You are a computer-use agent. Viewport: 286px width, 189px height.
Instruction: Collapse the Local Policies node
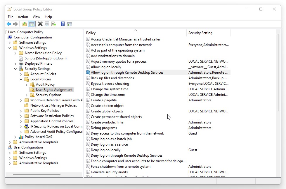coord(21,79)
